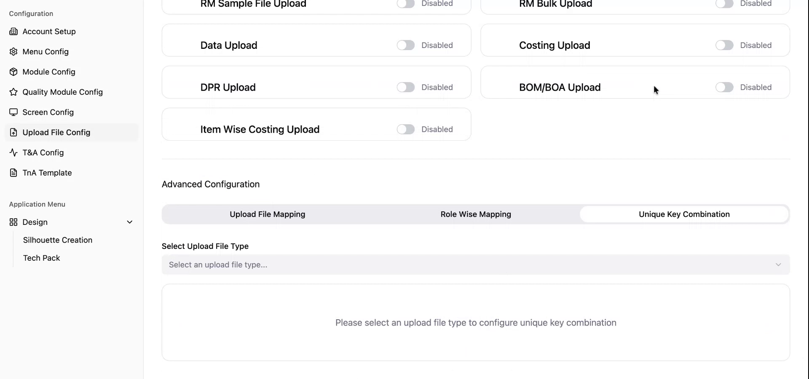Turn on the Costing Upload switch

pyautogui.click(x=724, y=45)
